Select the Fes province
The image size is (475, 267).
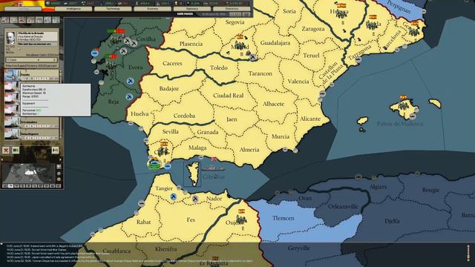[x=191, y=220]
